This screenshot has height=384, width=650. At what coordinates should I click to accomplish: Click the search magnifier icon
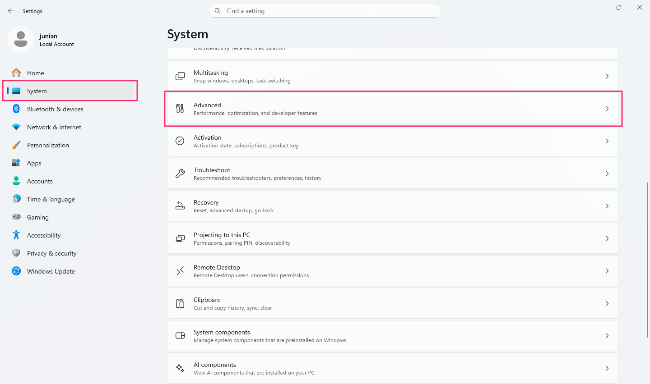coord(218,11)
